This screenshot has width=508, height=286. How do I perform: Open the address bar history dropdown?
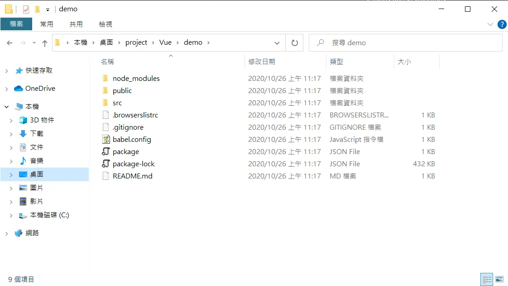pos(277,43)
